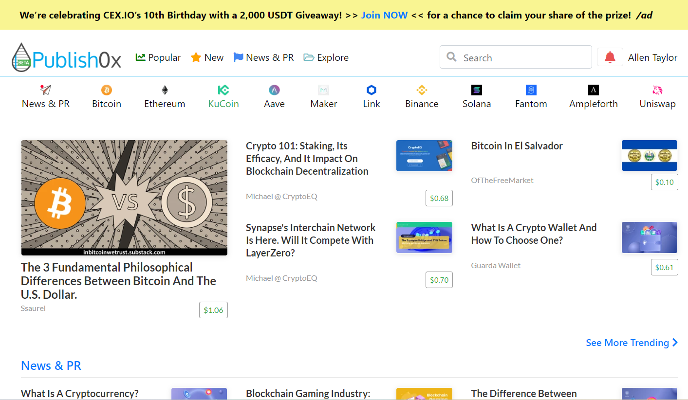Open the Bitcoin In El Salvador headline
The width and height of the screenshot is (688, 400).
(x=517, y=146)
